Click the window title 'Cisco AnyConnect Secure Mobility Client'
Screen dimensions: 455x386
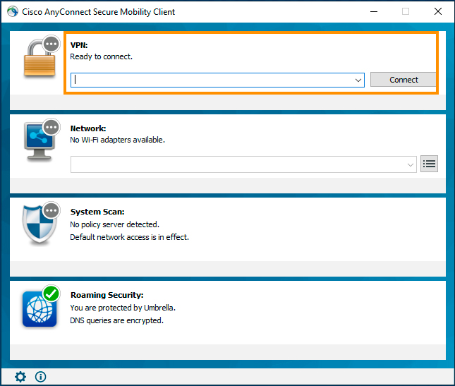pos(98,12)
